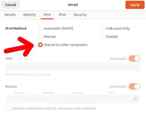Screen dimensions: 146x113
Task: Cancel the Wired settings dialog
Action: (11, 5)
